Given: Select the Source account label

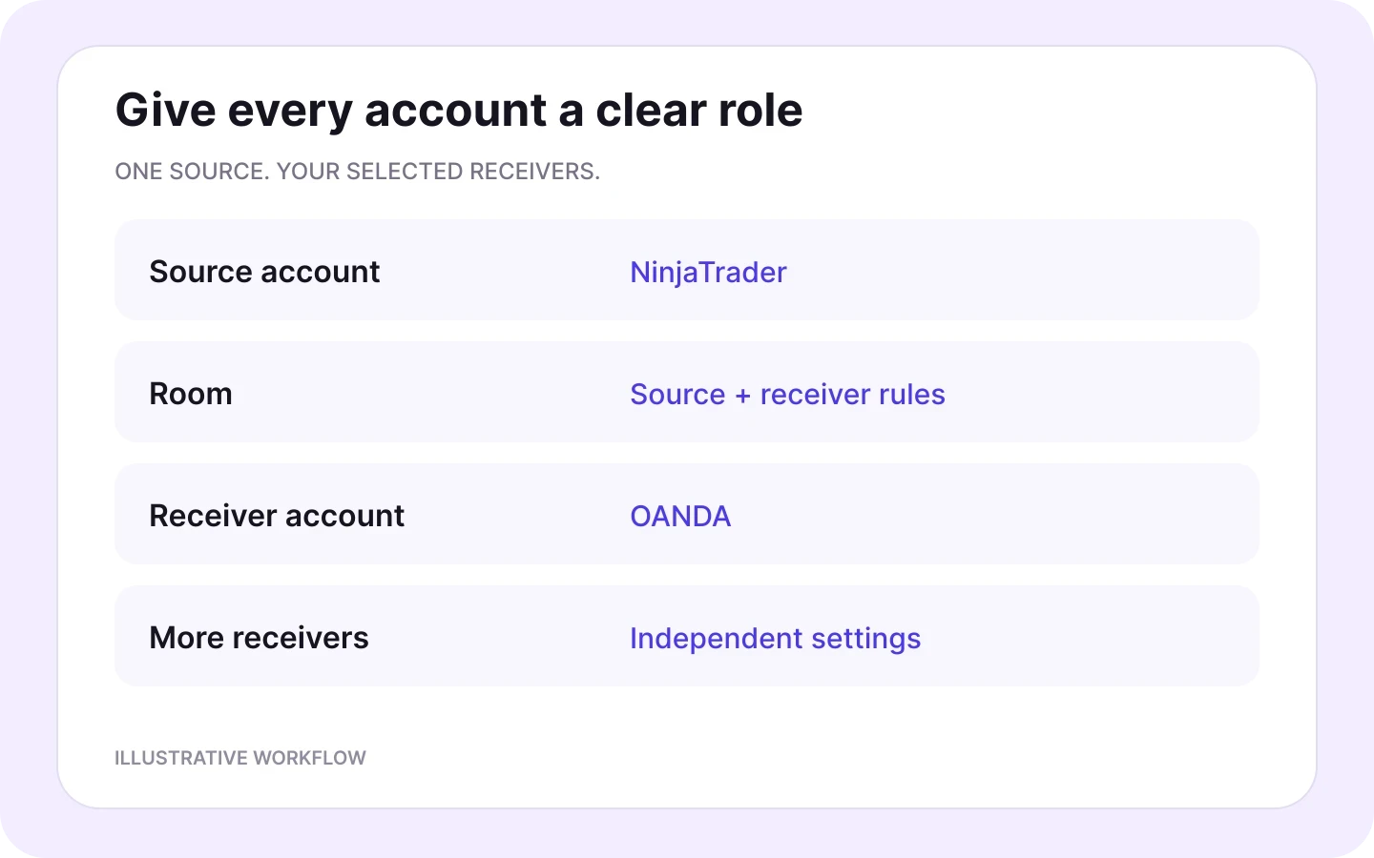Looking at the screenshot, I should click(264, 272).
